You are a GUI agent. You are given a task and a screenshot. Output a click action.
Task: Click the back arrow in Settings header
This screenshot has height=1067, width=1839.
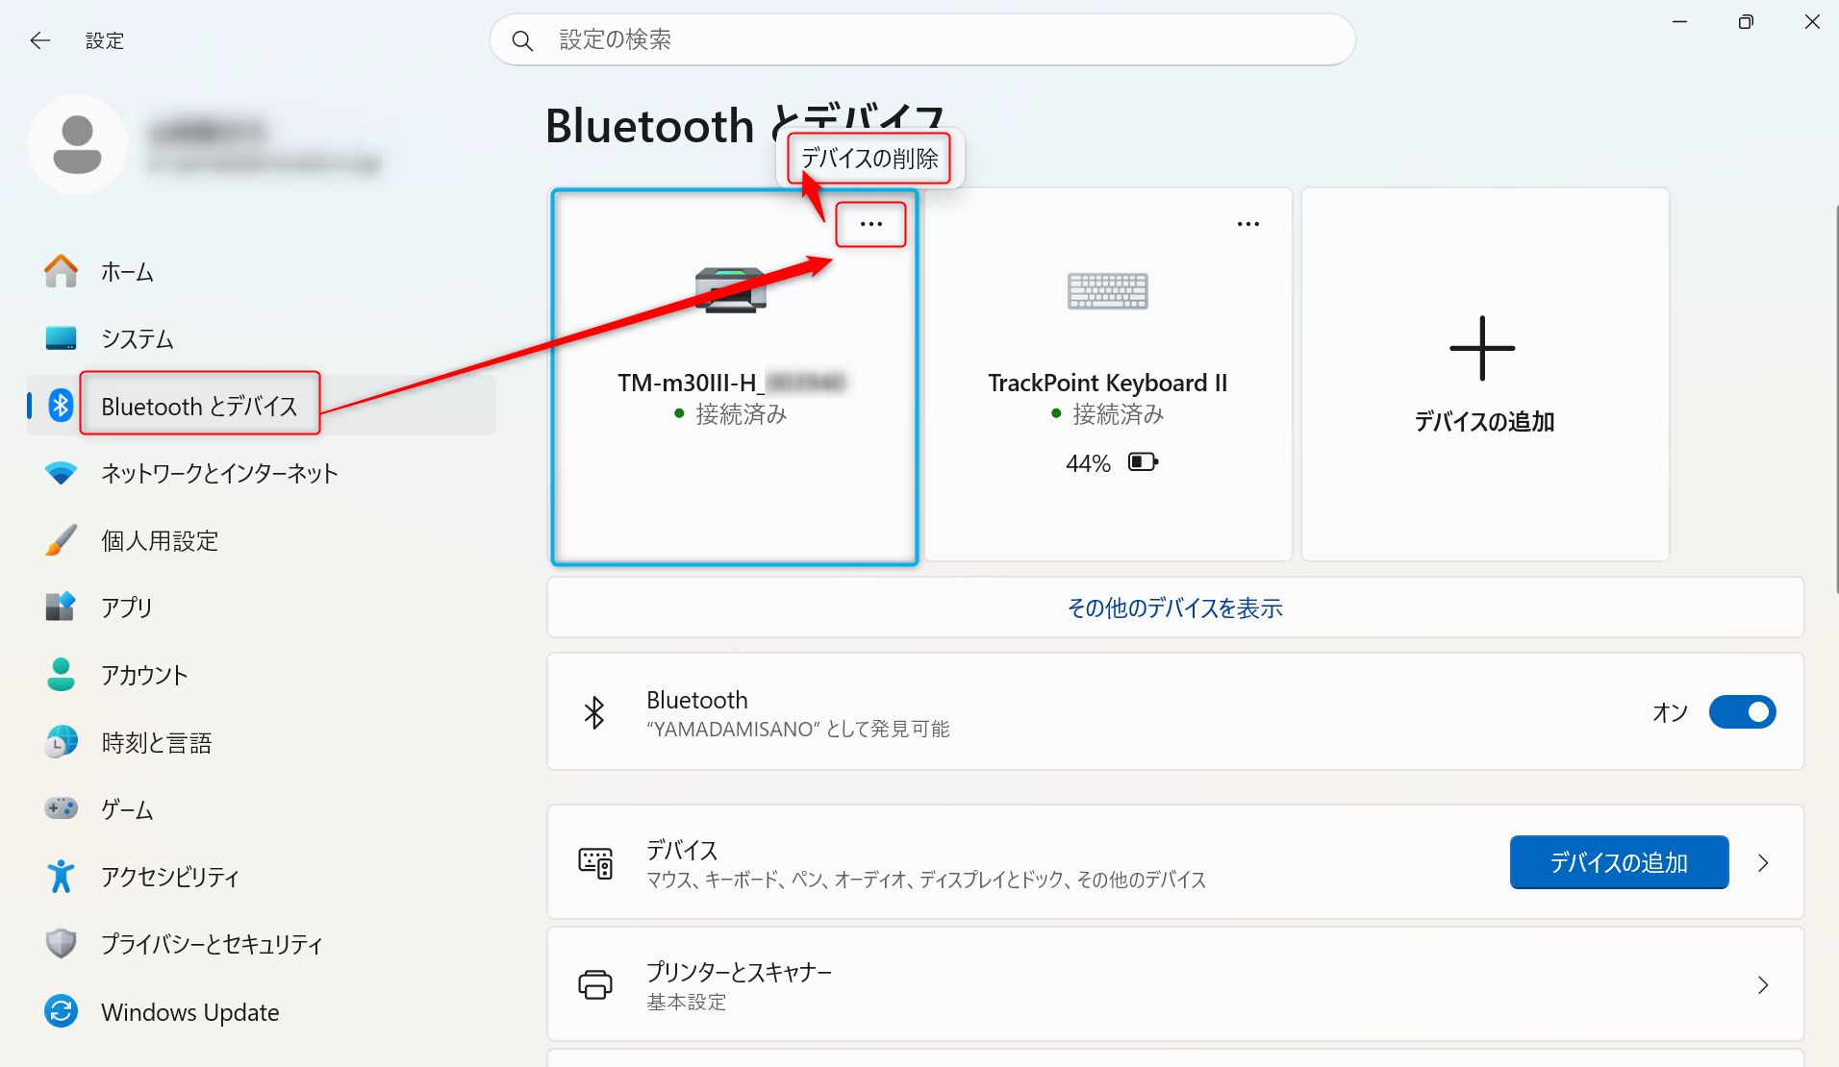(39, 40)
